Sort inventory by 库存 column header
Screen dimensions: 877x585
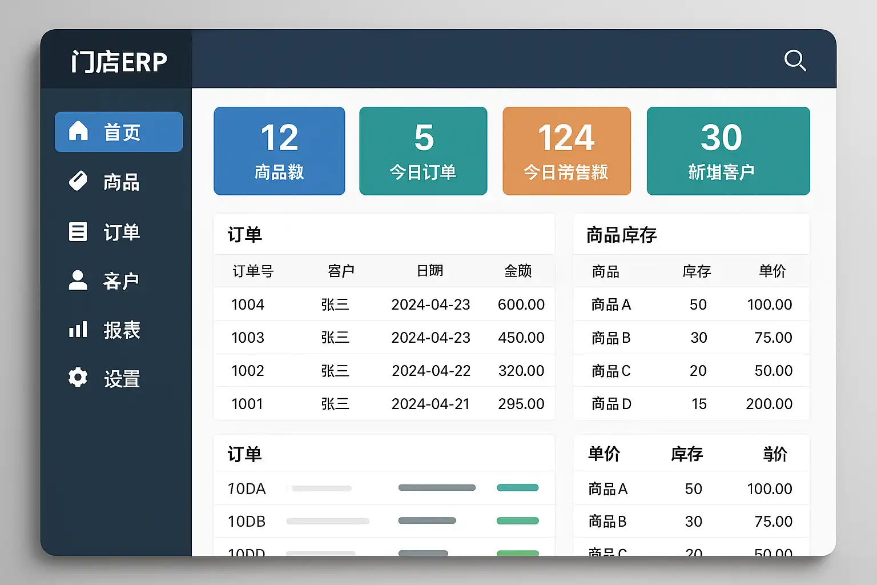coord(697,271)
